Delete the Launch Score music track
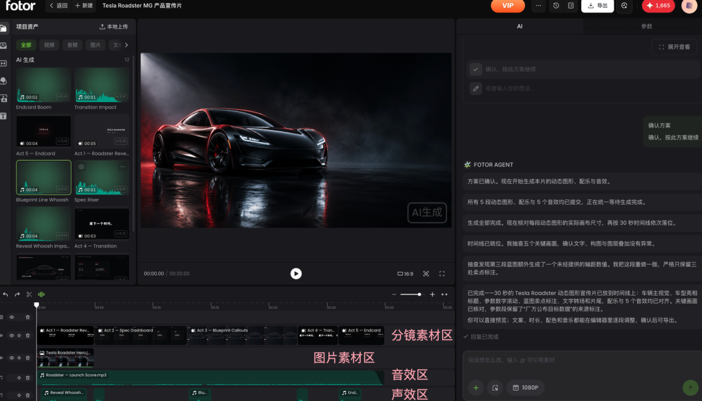 pos(27,378)
